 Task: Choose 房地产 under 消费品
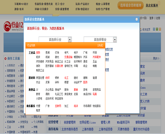58,90
